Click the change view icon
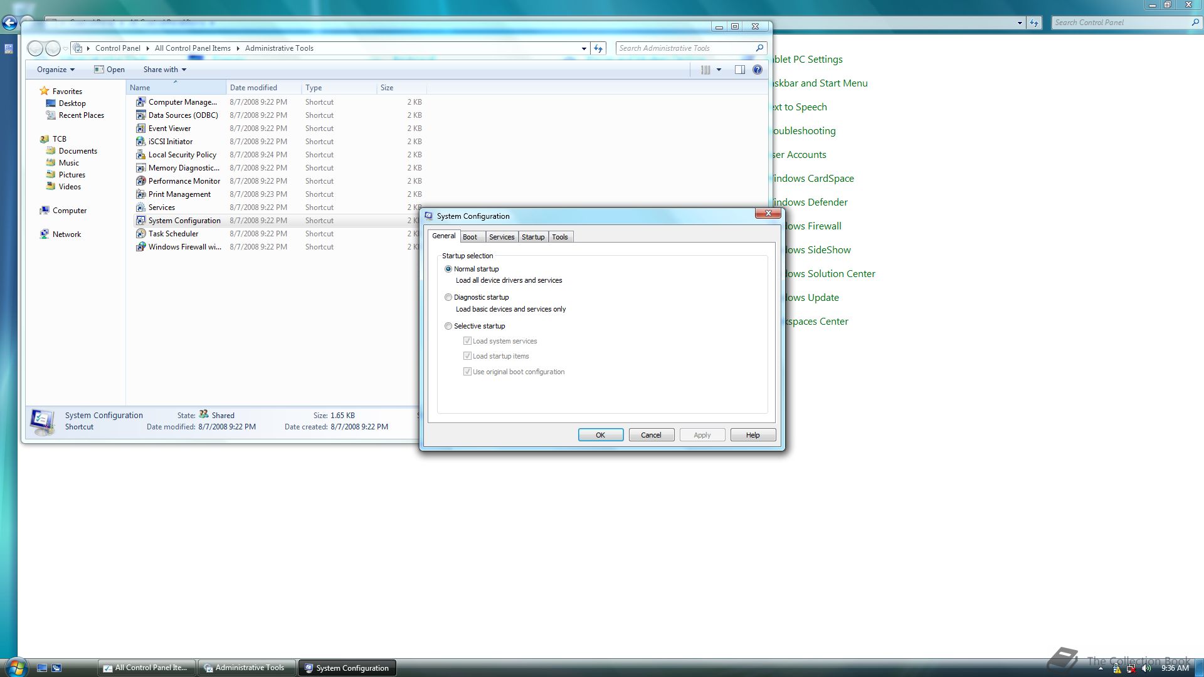 click(705, 70)
